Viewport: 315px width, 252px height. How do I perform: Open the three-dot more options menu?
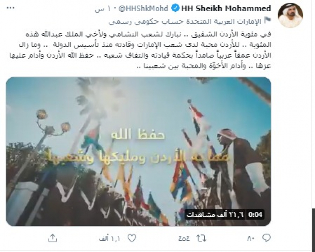tap(10, 8)
